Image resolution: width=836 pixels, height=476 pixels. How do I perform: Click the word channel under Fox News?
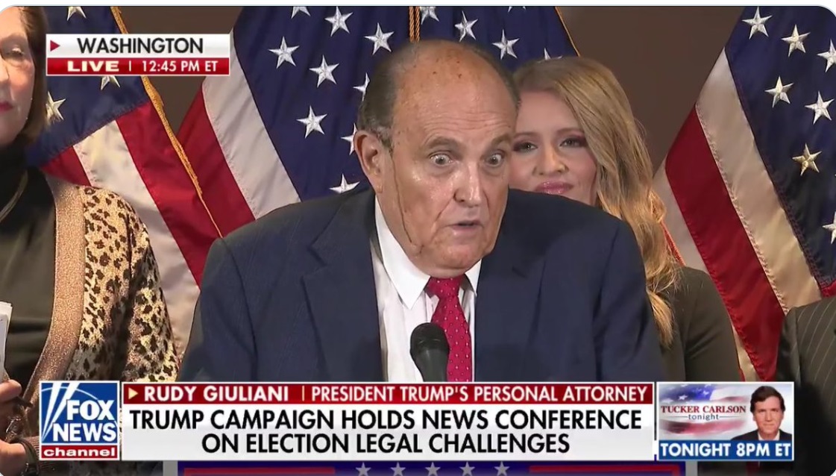pyautogui.click(x=80, y=452)
